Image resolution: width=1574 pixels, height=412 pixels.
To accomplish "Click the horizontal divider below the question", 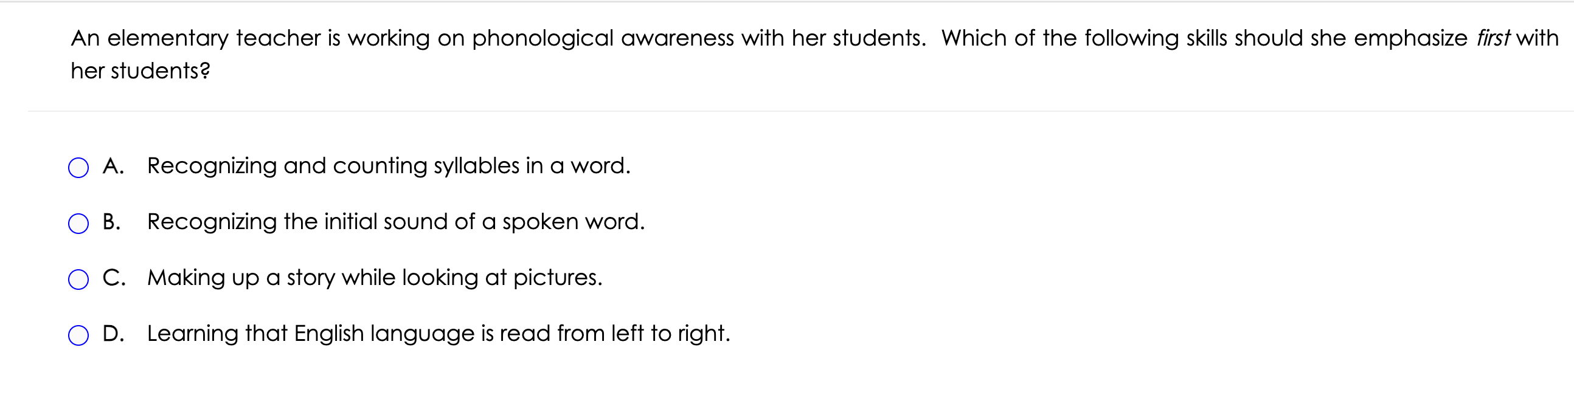I will tap(800, 111).
